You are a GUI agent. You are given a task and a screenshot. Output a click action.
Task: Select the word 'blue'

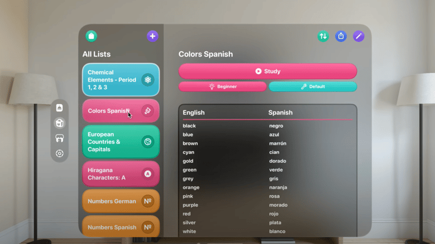[x=188, y=135]
